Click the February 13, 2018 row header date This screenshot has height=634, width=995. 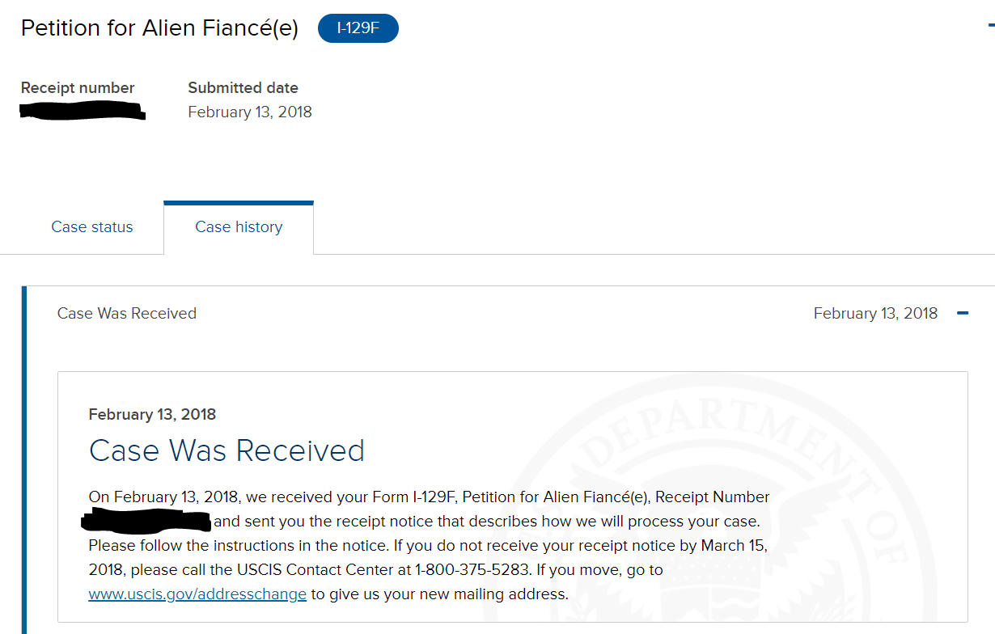click(875, 314)
